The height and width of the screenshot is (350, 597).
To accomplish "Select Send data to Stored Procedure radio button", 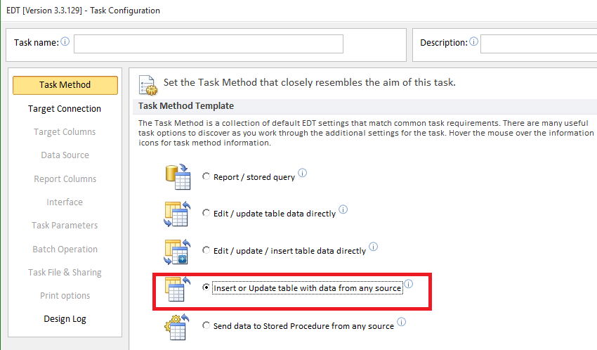I will coord(206,325).
